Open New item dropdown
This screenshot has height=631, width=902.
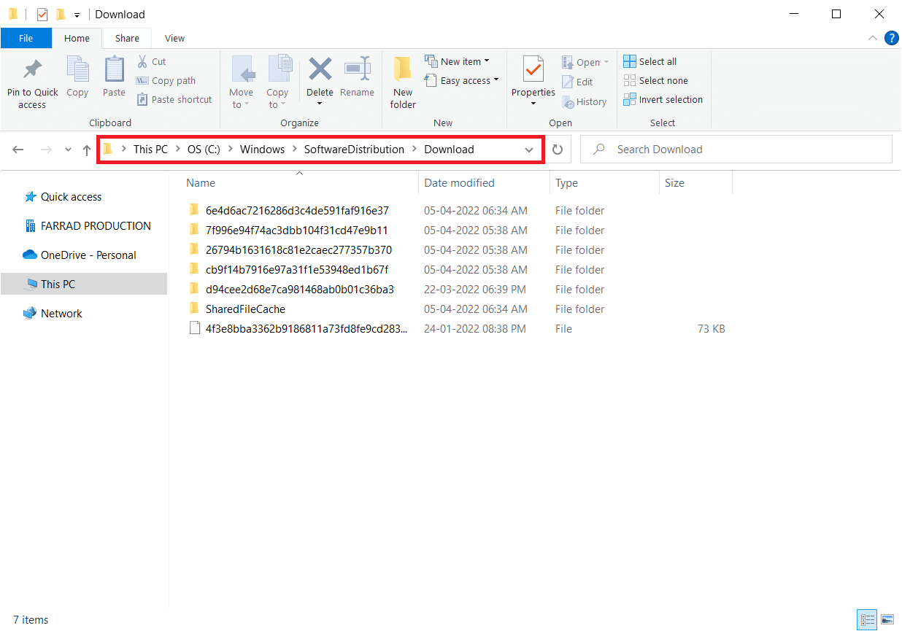(457, 61)
